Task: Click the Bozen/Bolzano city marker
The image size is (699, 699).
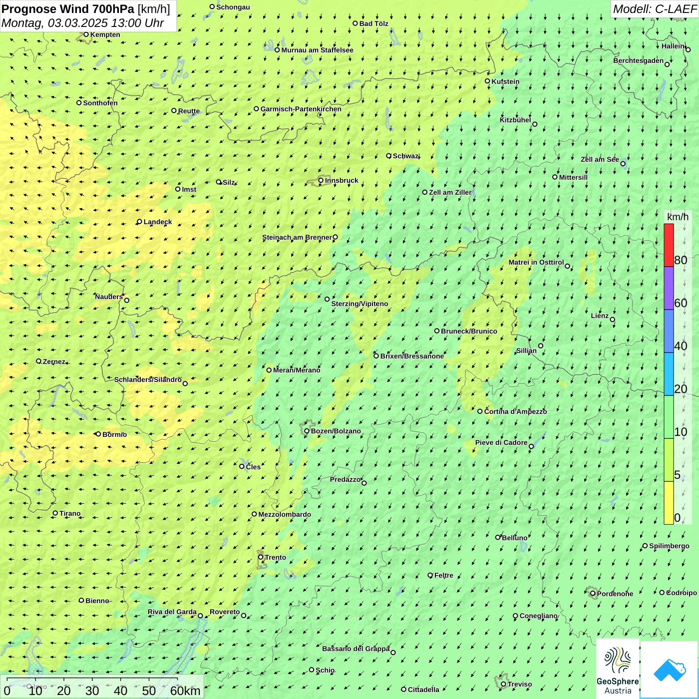Action: click(x=307, y=431)
